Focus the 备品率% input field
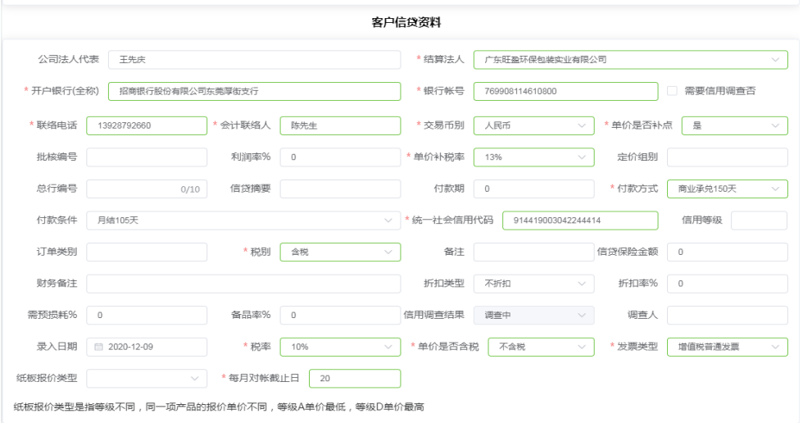 [x=340, y=315]
